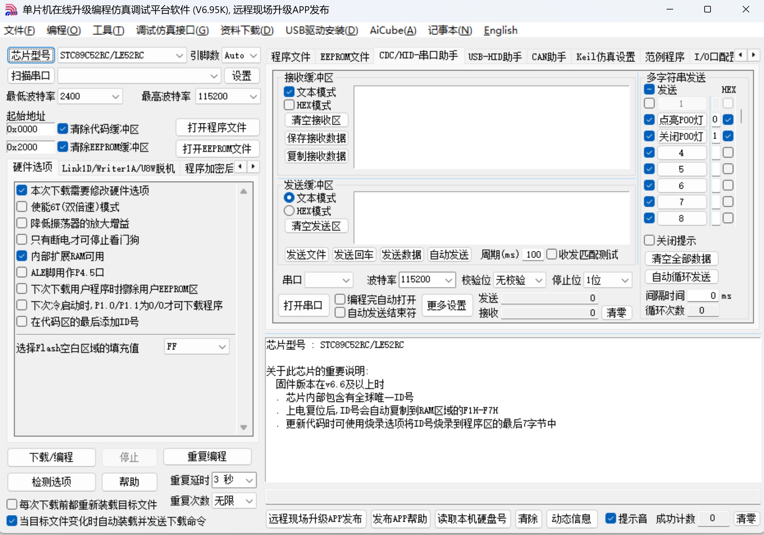Viewport: 764px width, 535px height.
Task: Toggle 清除EEPROM缓冲区 checkbox
Action: [63, 147]
